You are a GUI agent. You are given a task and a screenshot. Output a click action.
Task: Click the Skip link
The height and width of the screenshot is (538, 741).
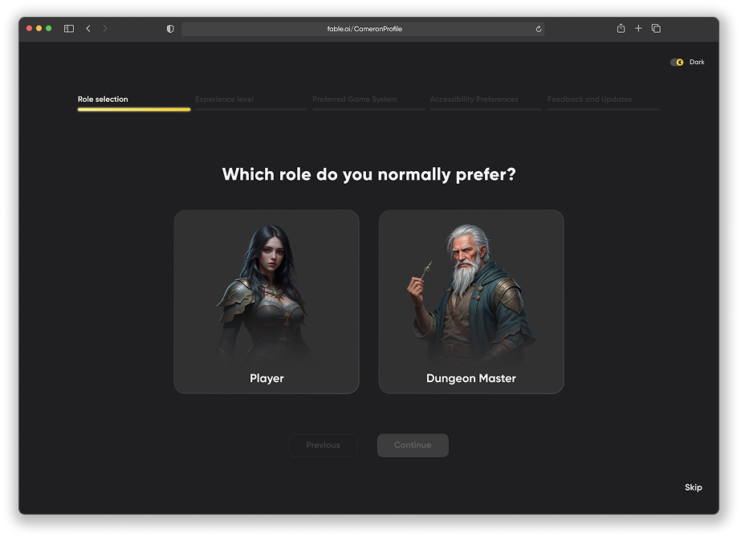pos(693,487)
